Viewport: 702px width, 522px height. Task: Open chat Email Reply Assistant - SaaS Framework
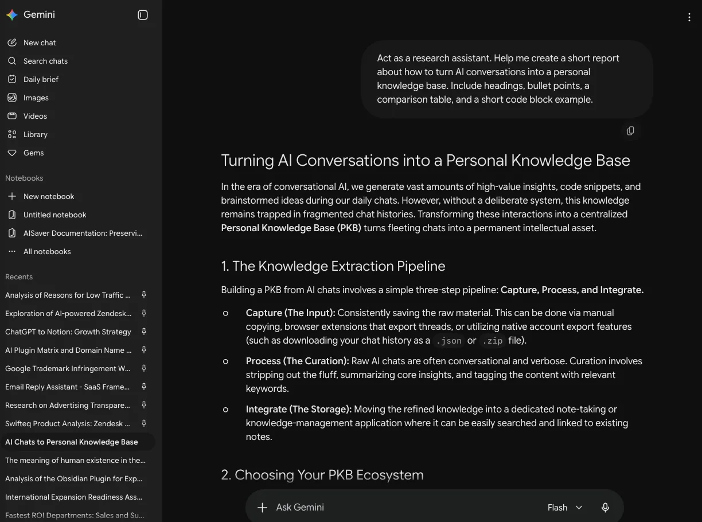pyautogui.click(x=68, y=387)
